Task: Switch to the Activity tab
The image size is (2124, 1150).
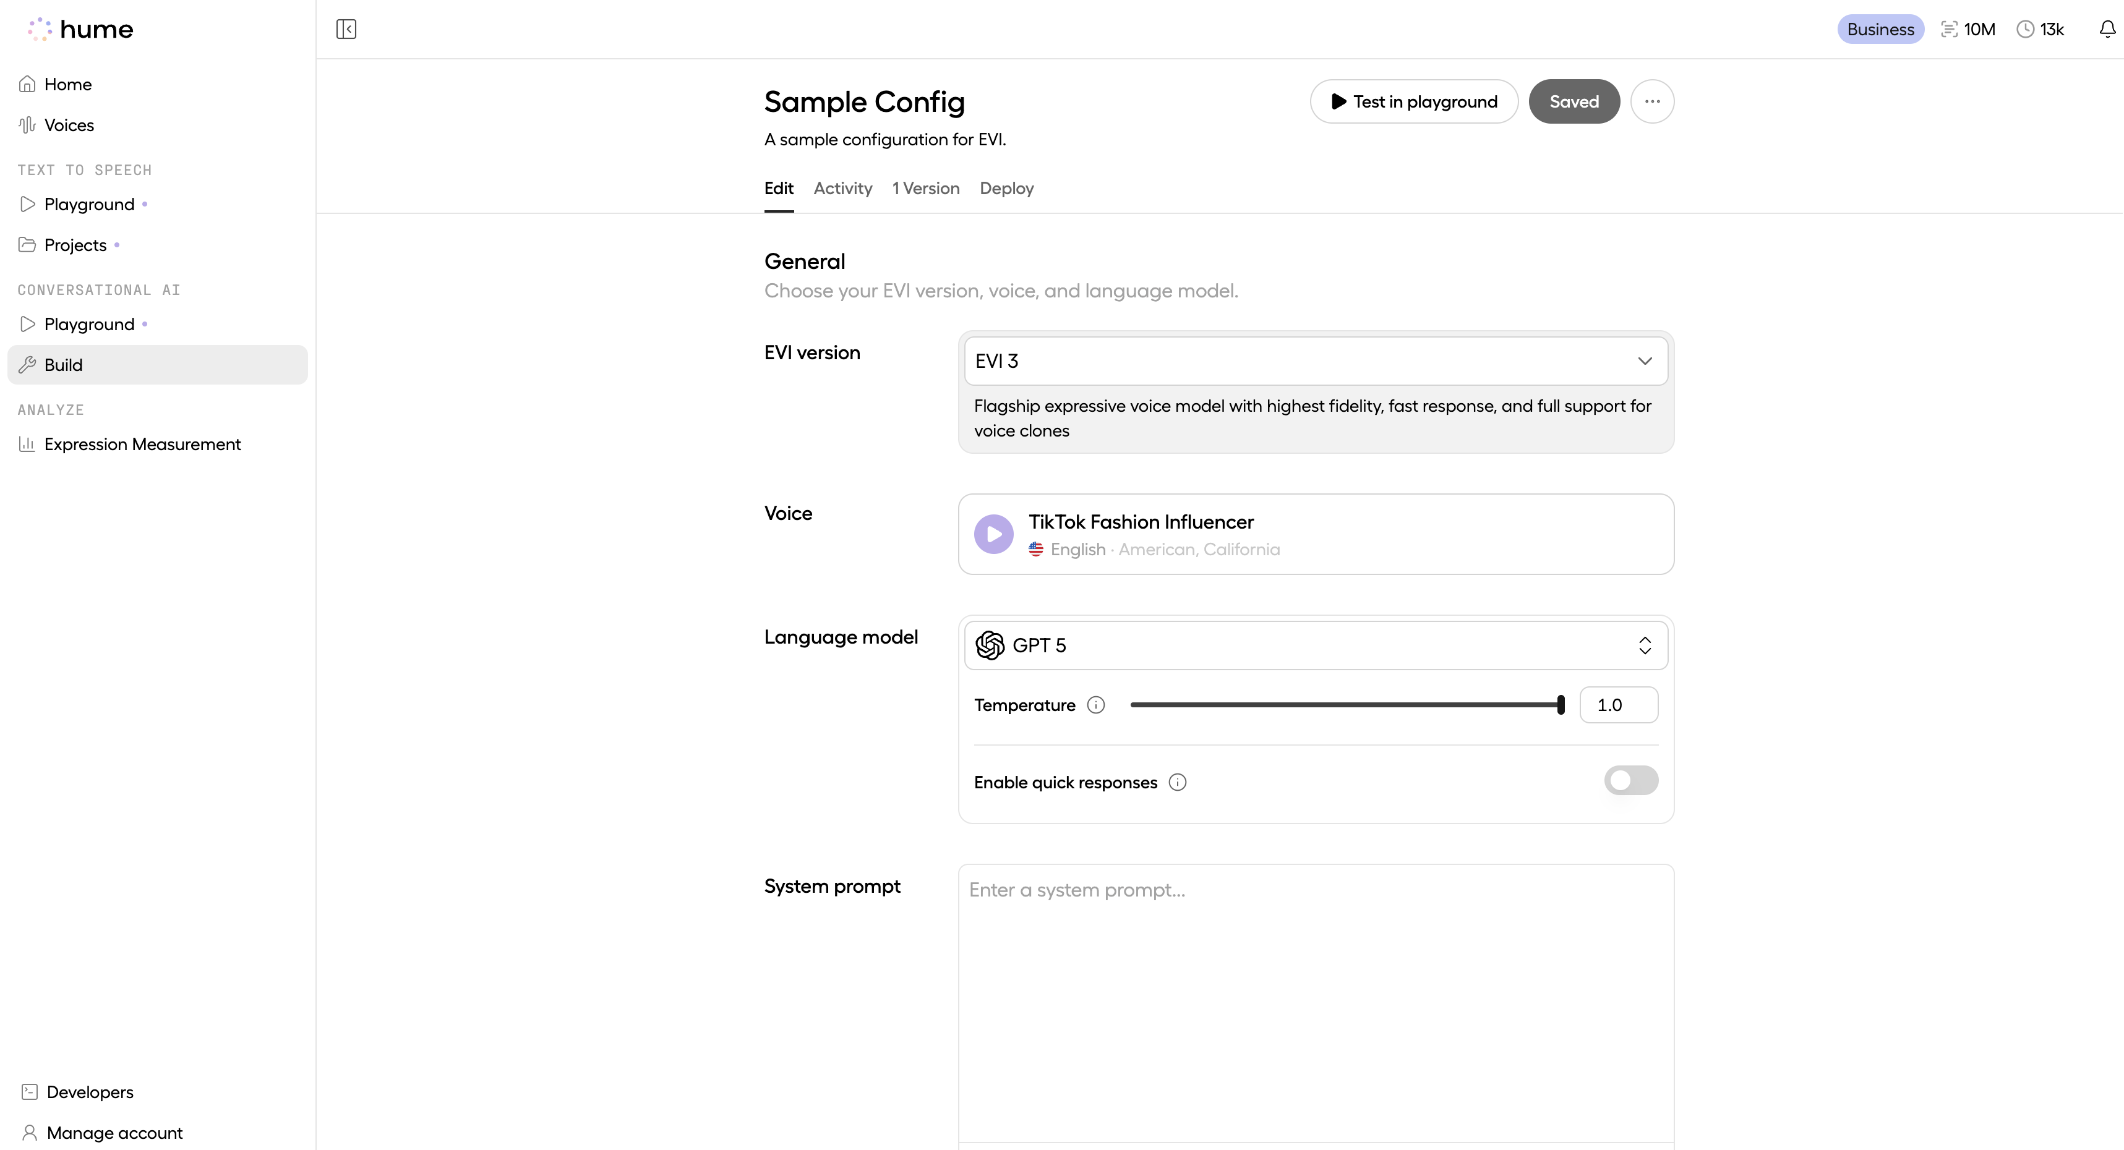Action: (842, 188)
